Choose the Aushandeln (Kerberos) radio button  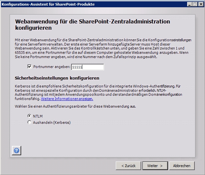tap(29, 122)
